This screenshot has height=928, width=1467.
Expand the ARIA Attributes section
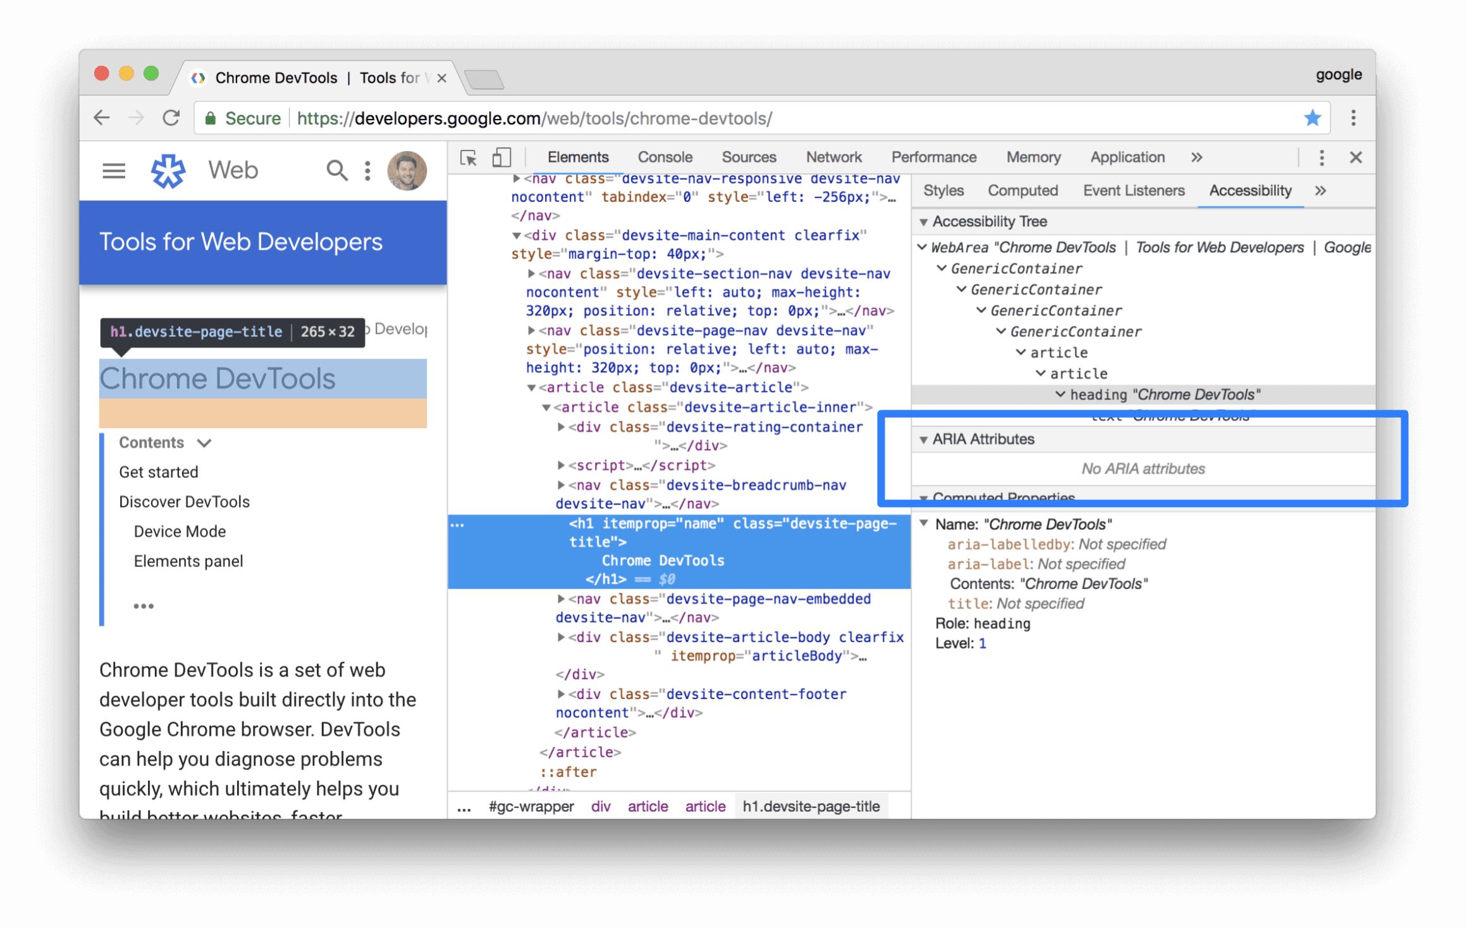tap(925, 438)
